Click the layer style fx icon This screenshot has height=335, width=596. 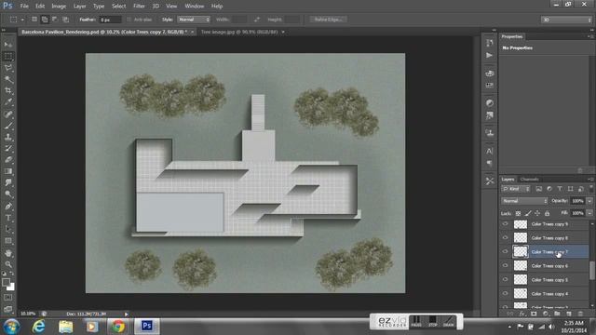pyautogui.click(x=521, y=314)
